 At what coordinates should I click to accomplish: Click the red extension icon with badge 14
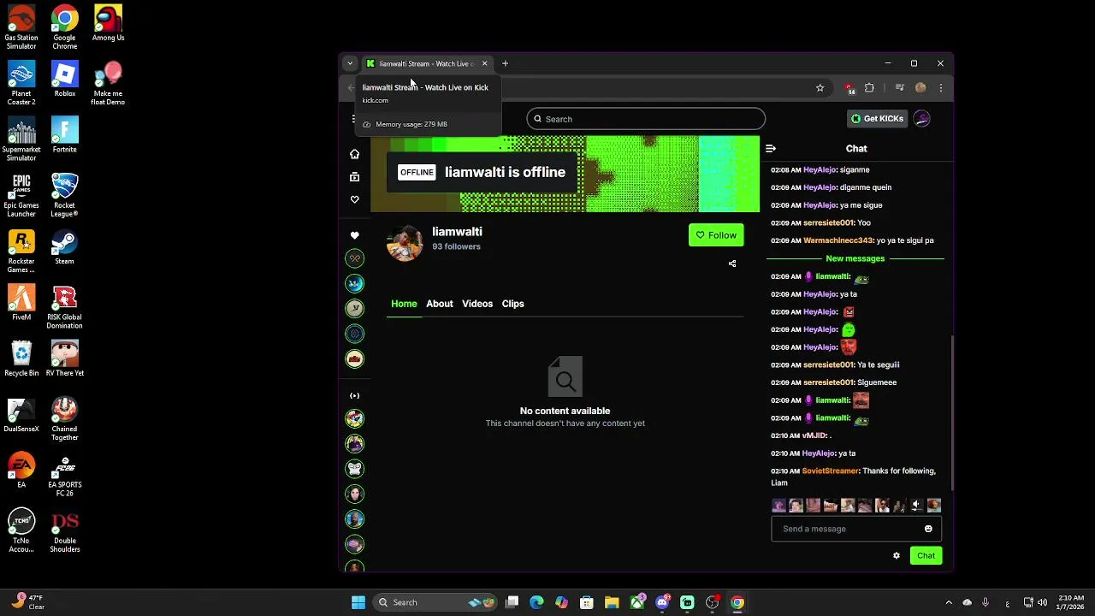pyautogui.click(x=849, y=87)
